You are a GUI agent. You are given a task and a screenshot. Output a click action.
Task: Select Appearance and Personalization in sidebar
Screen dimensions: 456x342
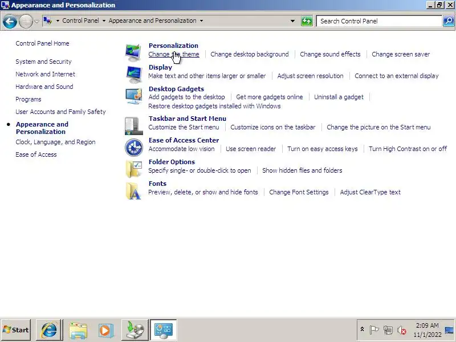click(x=42, y=128)
